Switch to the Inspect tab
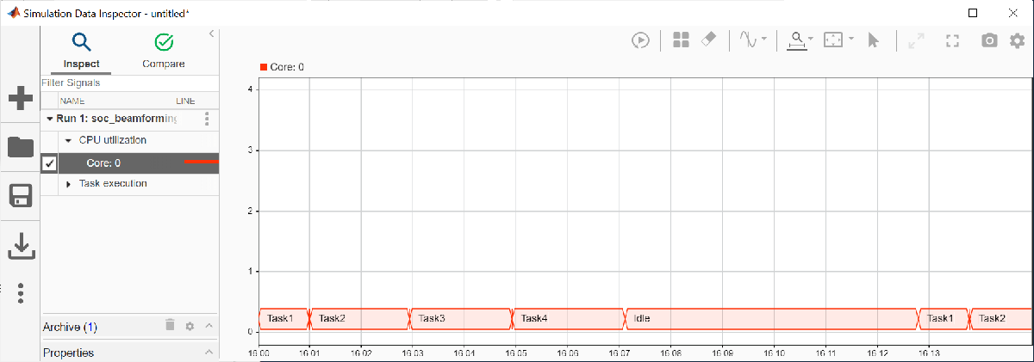Image resolution: width=1034 pixels, height=362 pixels. pyautogui.click(x=82, y=51)
